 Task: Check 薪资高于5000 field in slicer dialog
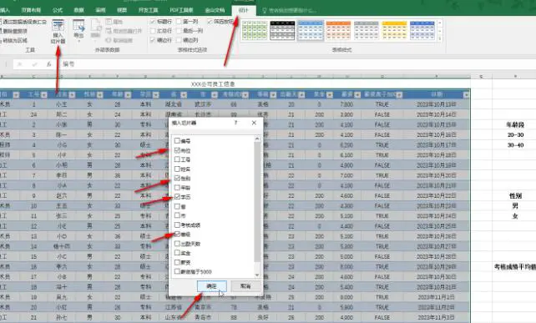[x=177, y=271]
